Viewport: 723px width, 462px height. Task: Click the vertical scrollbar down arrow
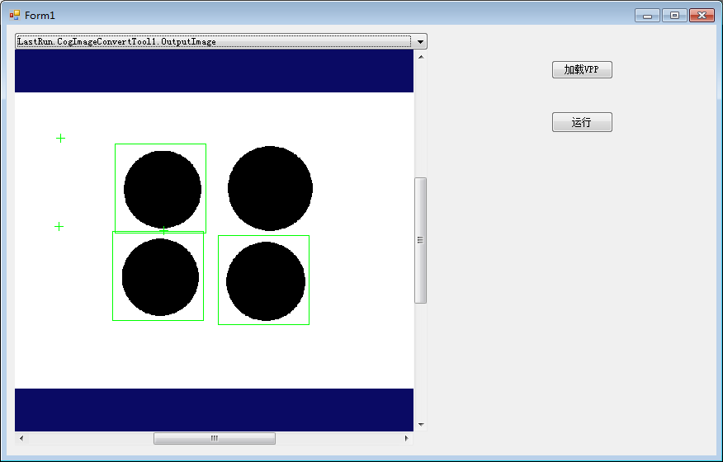point(421,425)
